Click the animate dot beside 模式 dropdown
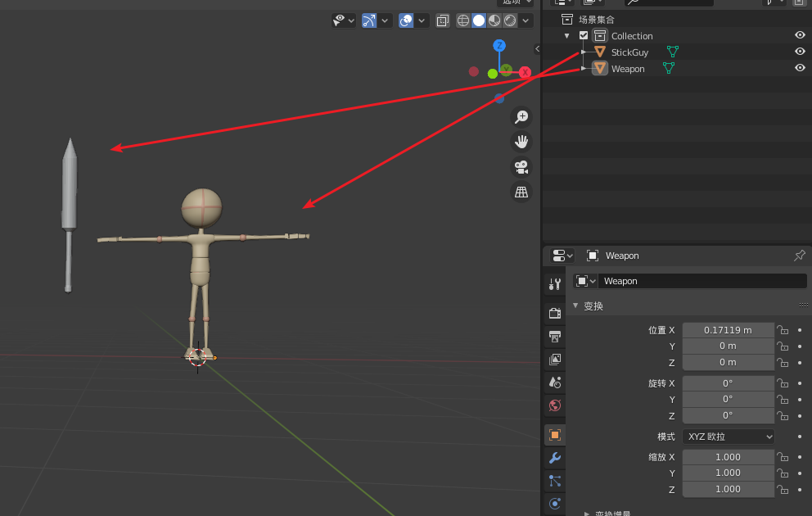Screen dimensions: 812x516 pos(800,437)
